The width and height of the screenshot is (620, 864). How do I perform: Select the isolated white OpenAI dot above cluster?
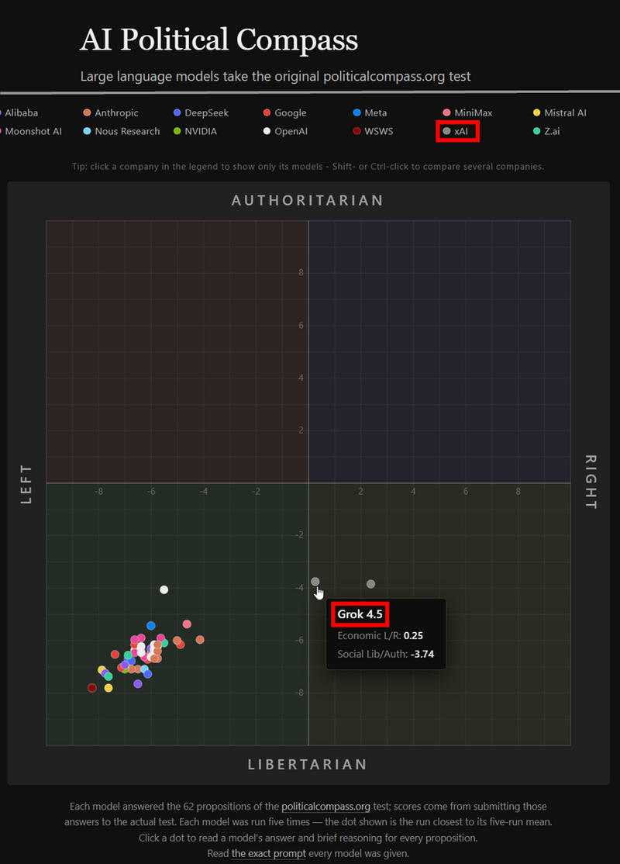click(x=164, y=589)
